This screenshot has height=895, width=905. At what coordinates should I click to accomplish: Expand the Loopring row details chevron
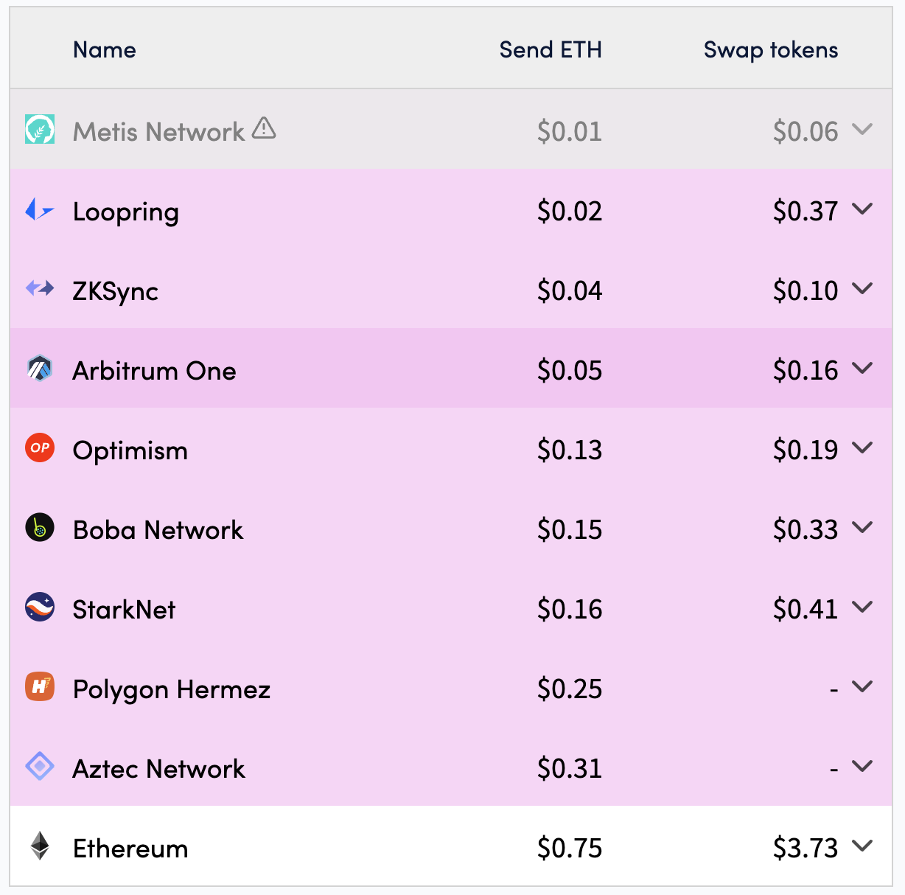[862, 209]
